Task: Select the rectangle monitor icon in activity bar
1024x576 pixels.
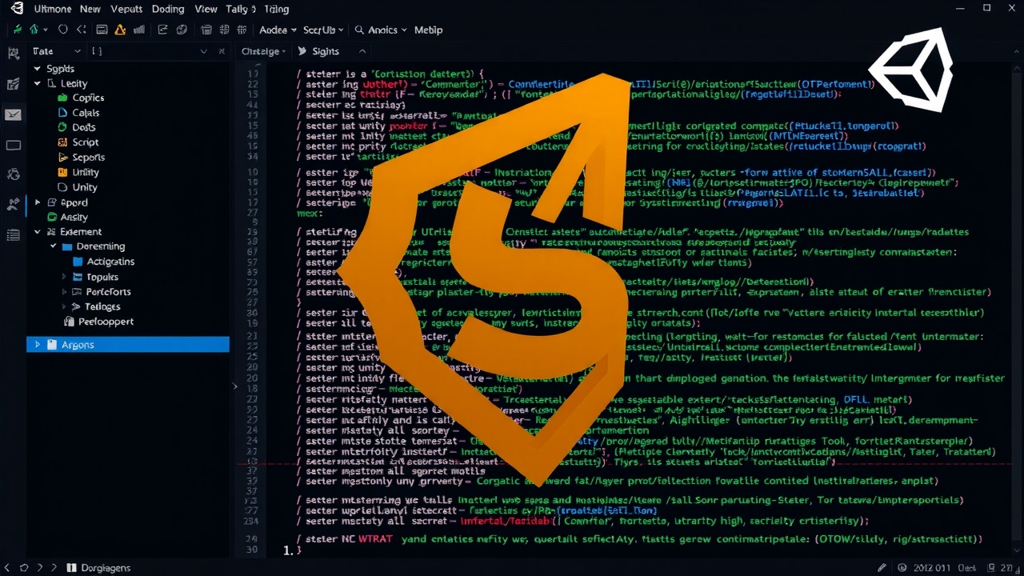Action: pos(13,145)
